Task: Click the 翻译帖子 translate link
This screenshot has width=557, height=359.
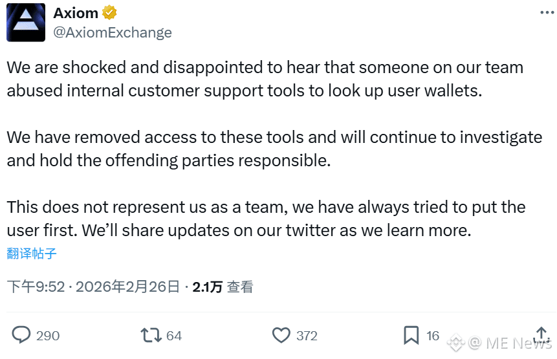Action: pos(32,253)
